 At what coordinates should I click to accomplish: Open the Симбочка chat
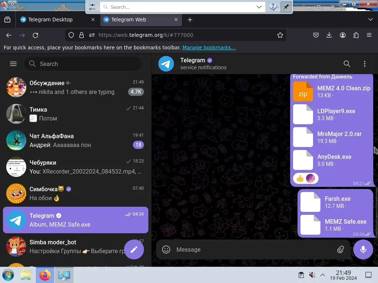coord(75,193)
